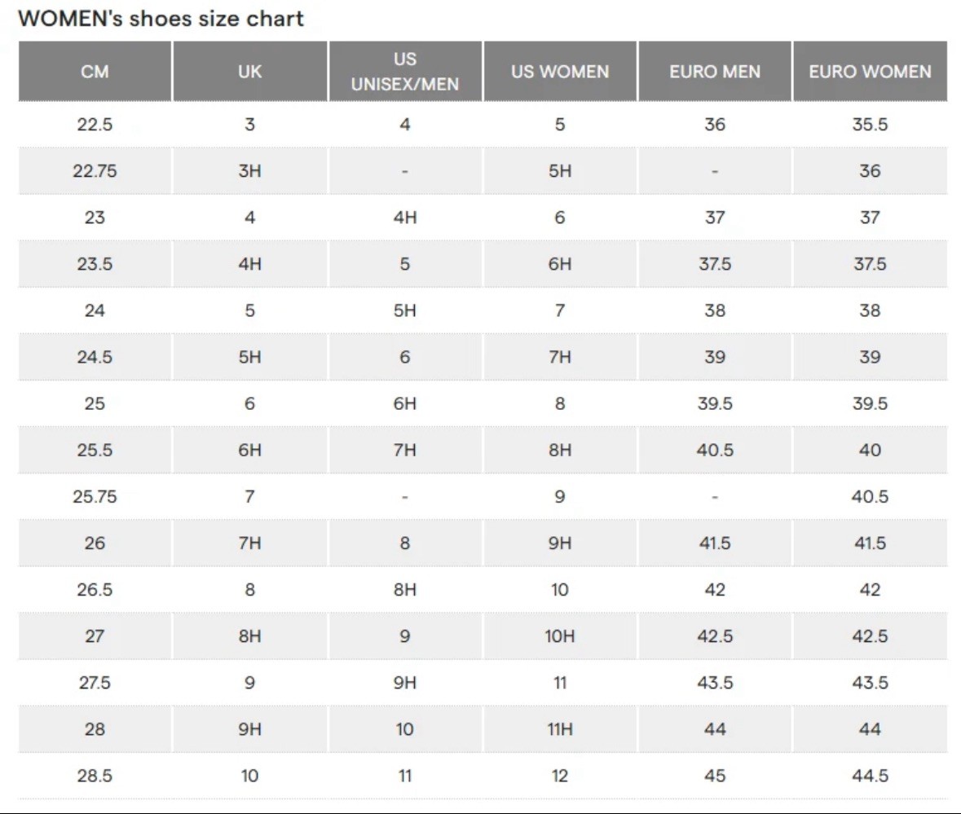Click the 11H cell in US WOMEN column
Image resolution: width=961 pixels, height=814 pixels.
click(x=560, y=729)
